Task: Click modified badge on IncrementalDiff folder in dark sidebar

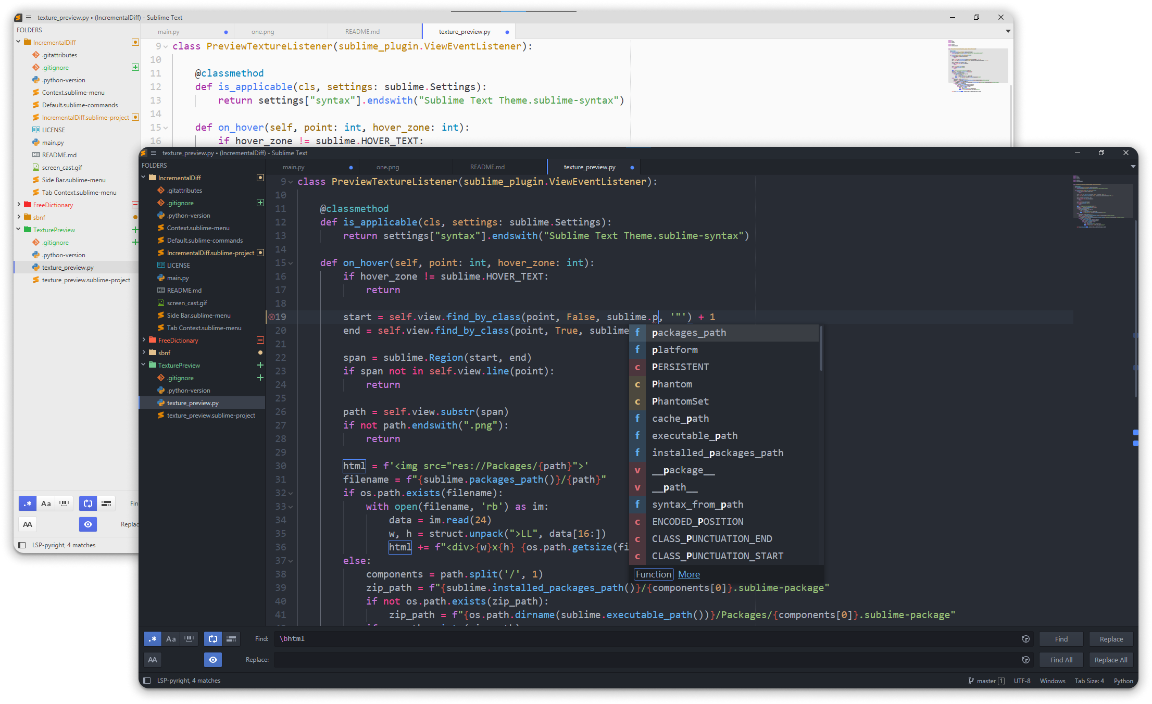Action: [260, 178]
